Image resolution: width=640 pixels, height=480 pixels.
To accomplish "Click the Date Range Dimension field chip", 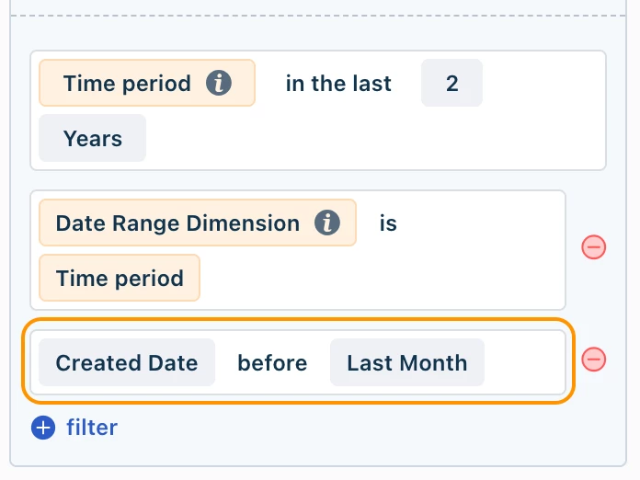I will pos(198,223).
